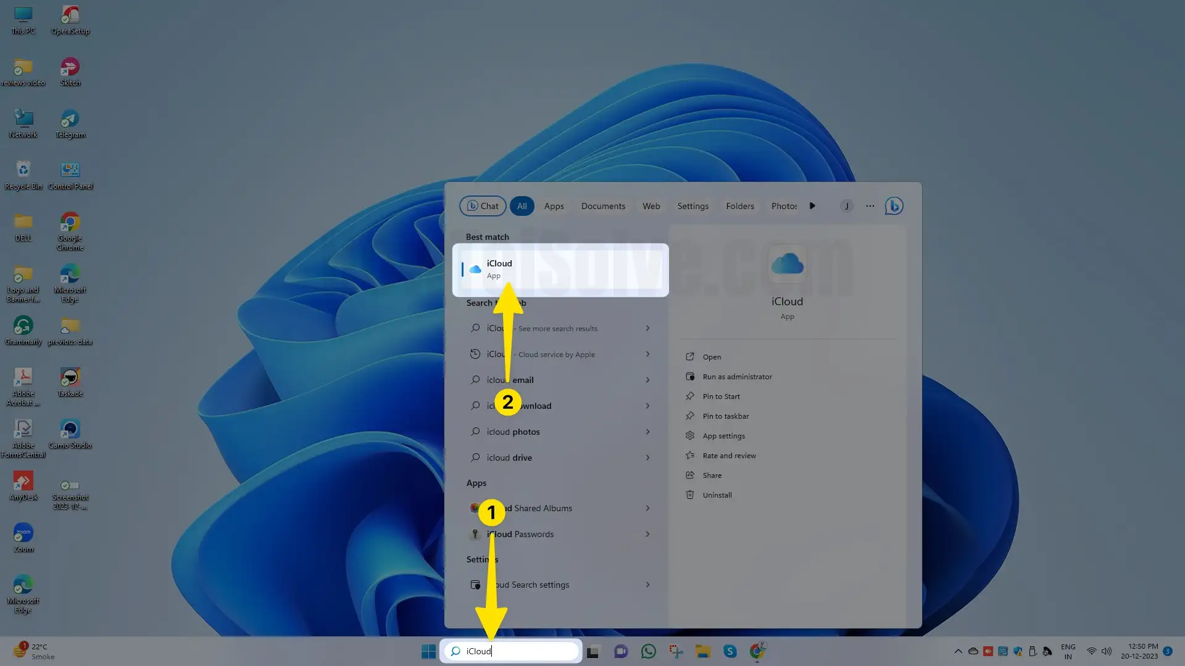Open Skype from the taskbar
The width and height of the screenshot is (1185, 666).
pos(730,651)
